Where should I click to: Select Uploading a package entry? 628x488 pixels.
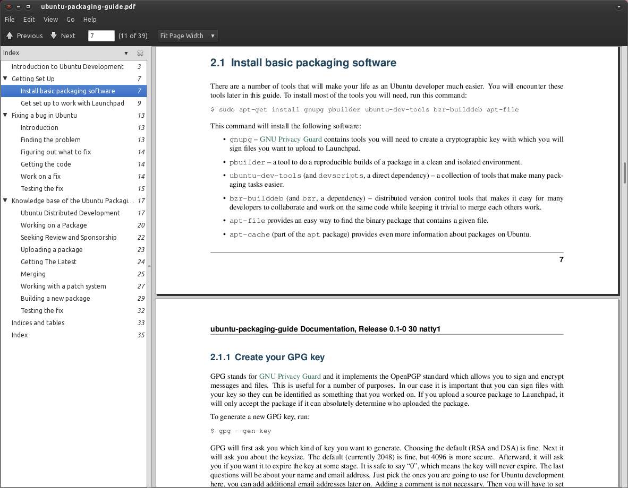(74, 250)
